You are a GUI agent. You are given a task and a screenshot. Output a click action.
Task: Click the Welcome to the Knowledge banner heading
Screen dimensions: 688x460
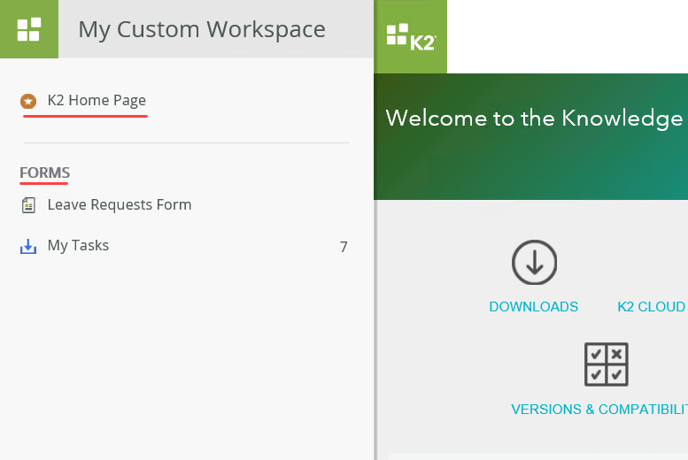click(x=534, y=119)
